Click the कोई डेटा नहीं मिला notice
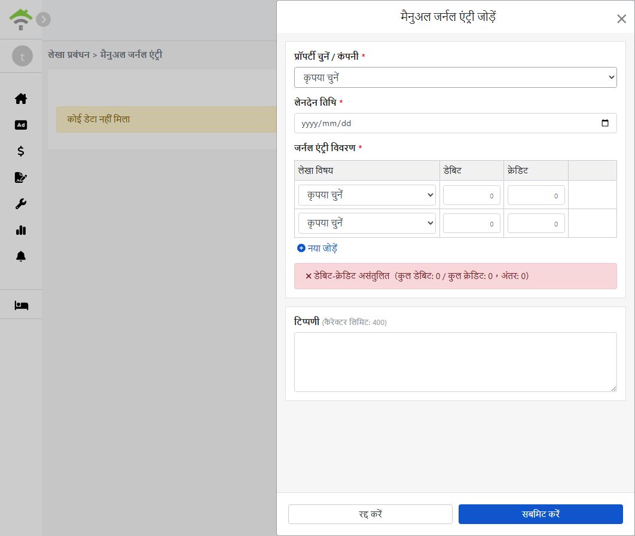Image resolution: width=635 pixels, height=536 pixels. (166, 120)
